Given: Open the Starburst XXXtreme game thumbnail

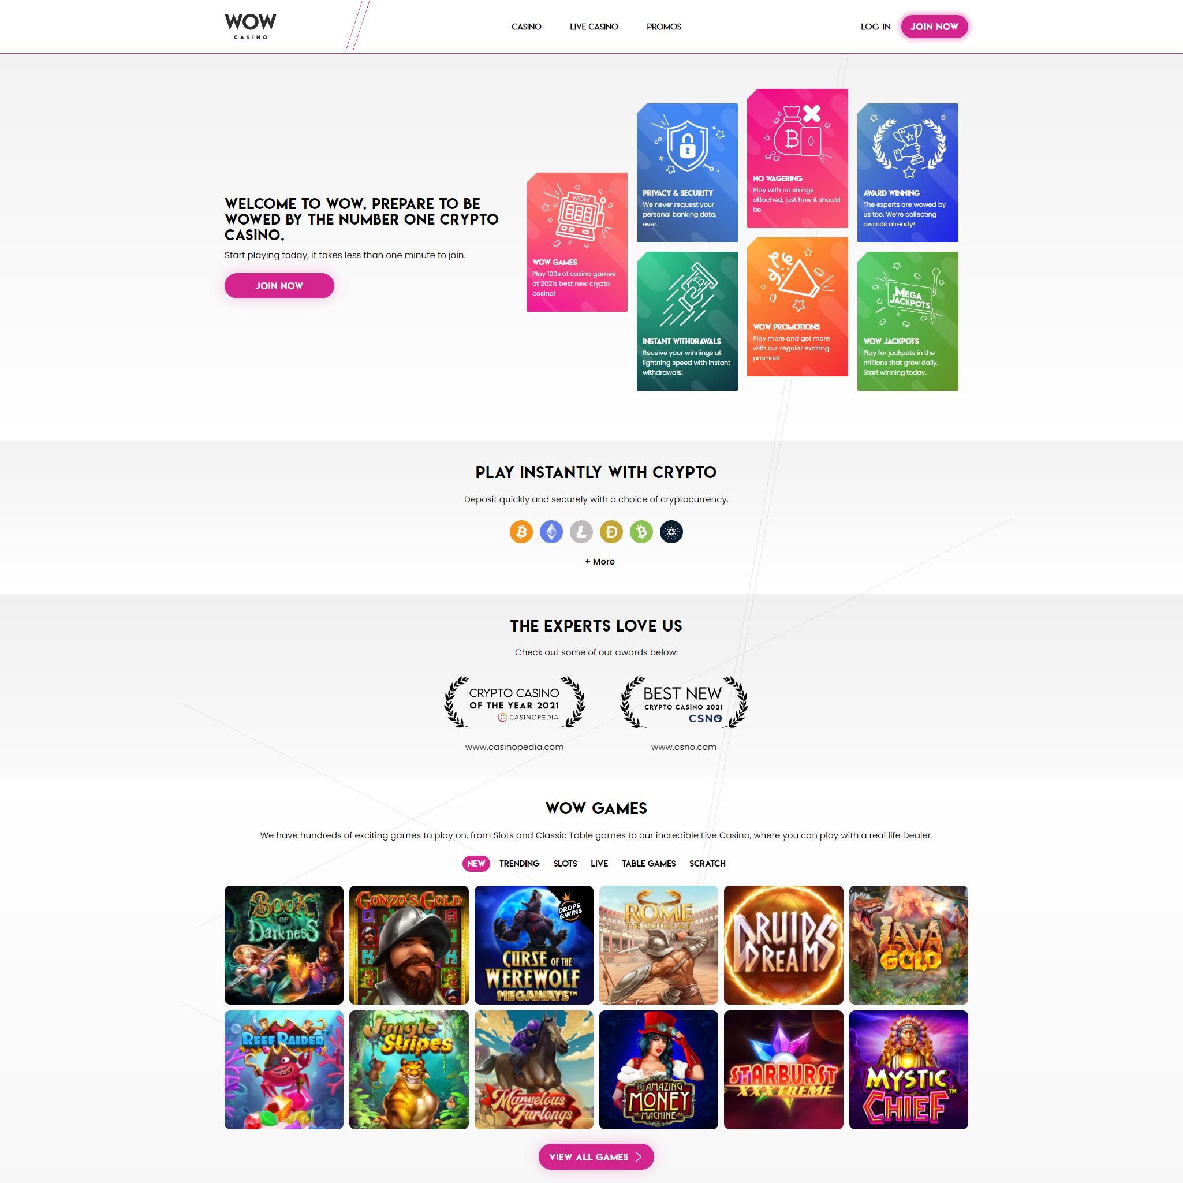Looking at the screenshot, I should pos(783,1070).
